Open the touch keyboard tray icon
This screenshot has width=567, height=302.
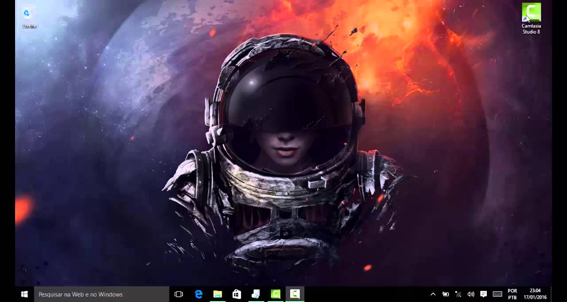pyautogui.click(x=497, y=294)
